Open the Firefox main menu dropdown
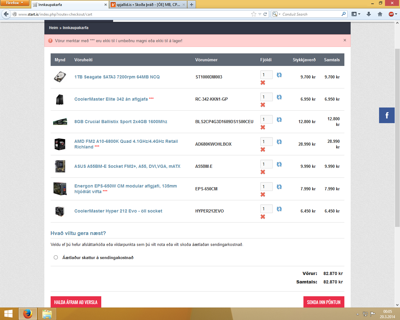400x320 pixels. coord(15,3)
